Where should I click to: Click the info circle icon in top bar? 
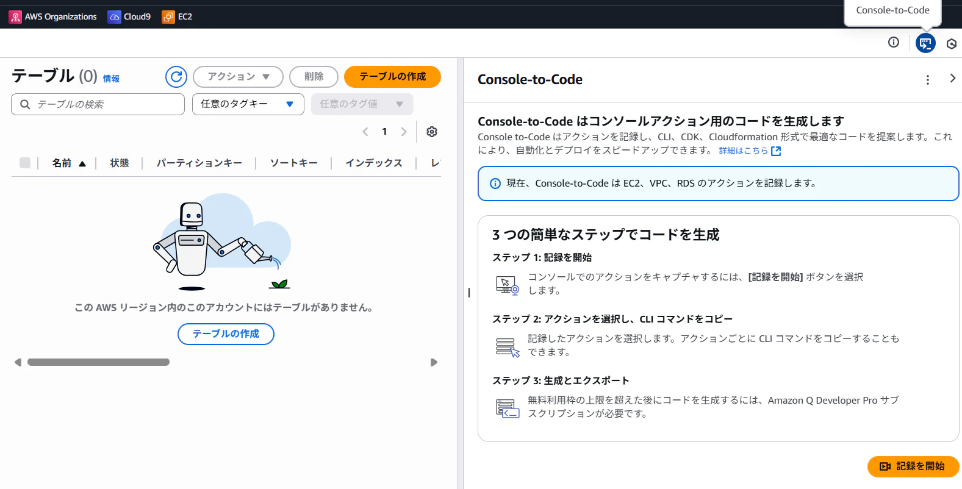pos(894,42)
